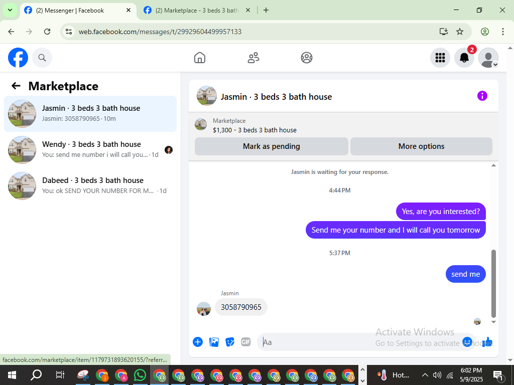
Task: Open Windows notification center icon
Action: tap(498, 375)
